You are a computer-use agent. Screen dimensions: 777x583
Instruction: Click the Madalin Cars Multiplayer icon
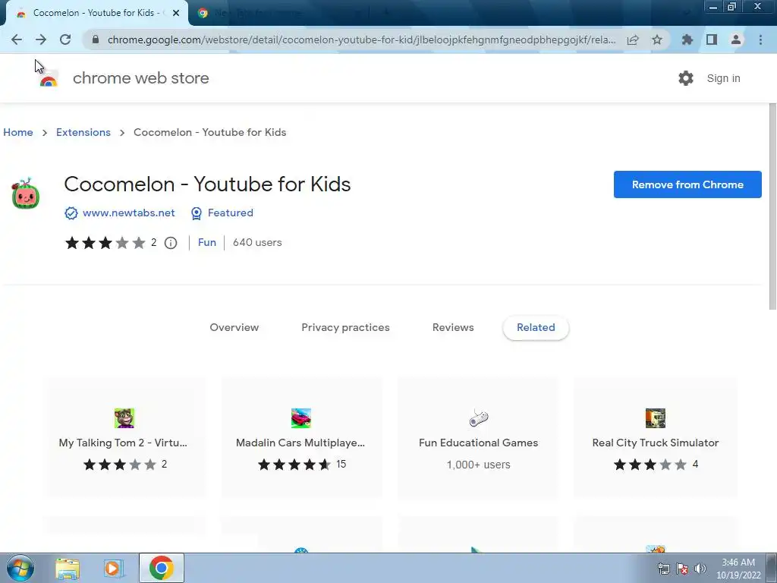300,418
